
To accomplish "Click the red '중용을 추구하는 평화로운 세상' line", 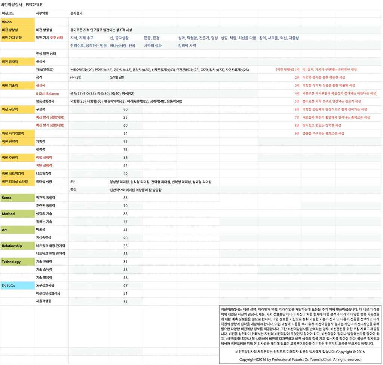I will 324,134.
